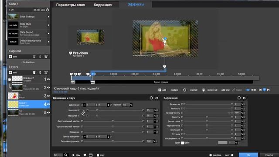Copy settings with copy clipboard button
Screen dimensions: 279x157
(x=101, y=155)
